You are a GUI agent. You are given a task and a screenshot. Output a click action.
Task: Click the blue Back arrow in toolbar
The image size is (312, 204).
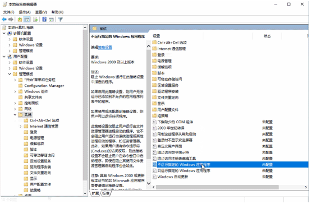pyautogui.click(x=4, y=19)
